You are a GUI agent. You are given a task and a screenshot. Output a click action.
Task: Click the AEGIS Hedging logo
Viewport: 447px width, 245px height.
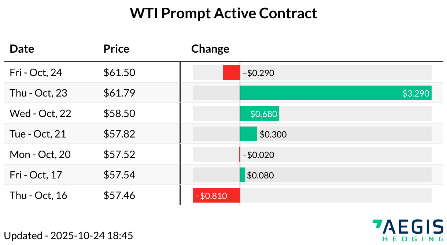tap(407, 230)
